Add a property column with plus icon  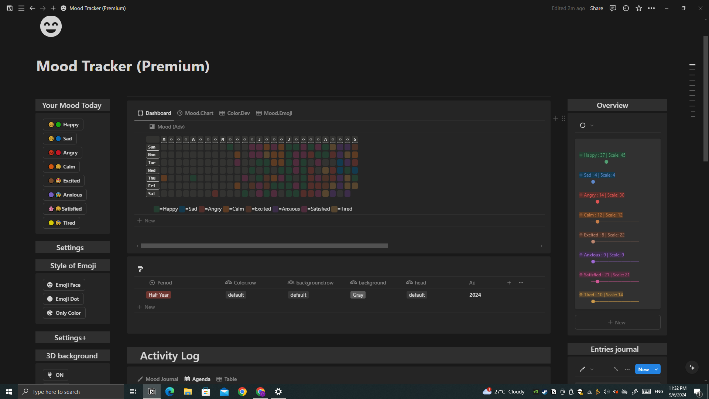[x=509, y=283]
